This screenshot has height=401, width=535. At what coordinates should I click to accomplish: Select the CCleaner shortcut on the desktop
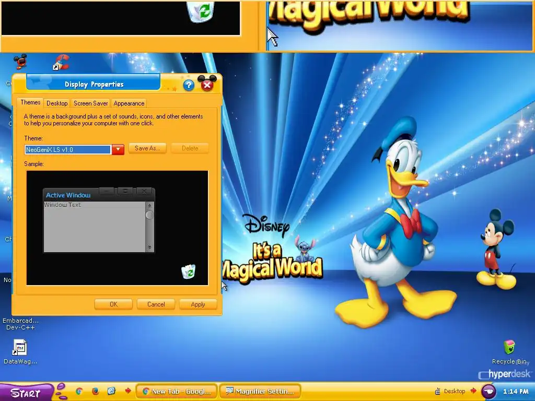click(x=61, y=63)
